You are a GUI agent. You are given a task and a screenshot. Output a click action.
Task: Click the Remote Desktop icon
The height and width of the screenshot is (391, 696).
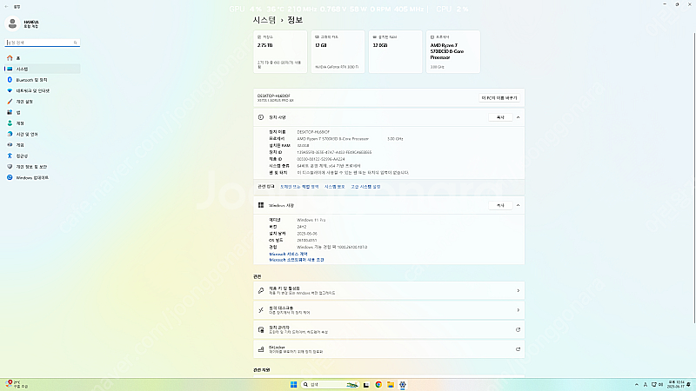tap(261, 310)
